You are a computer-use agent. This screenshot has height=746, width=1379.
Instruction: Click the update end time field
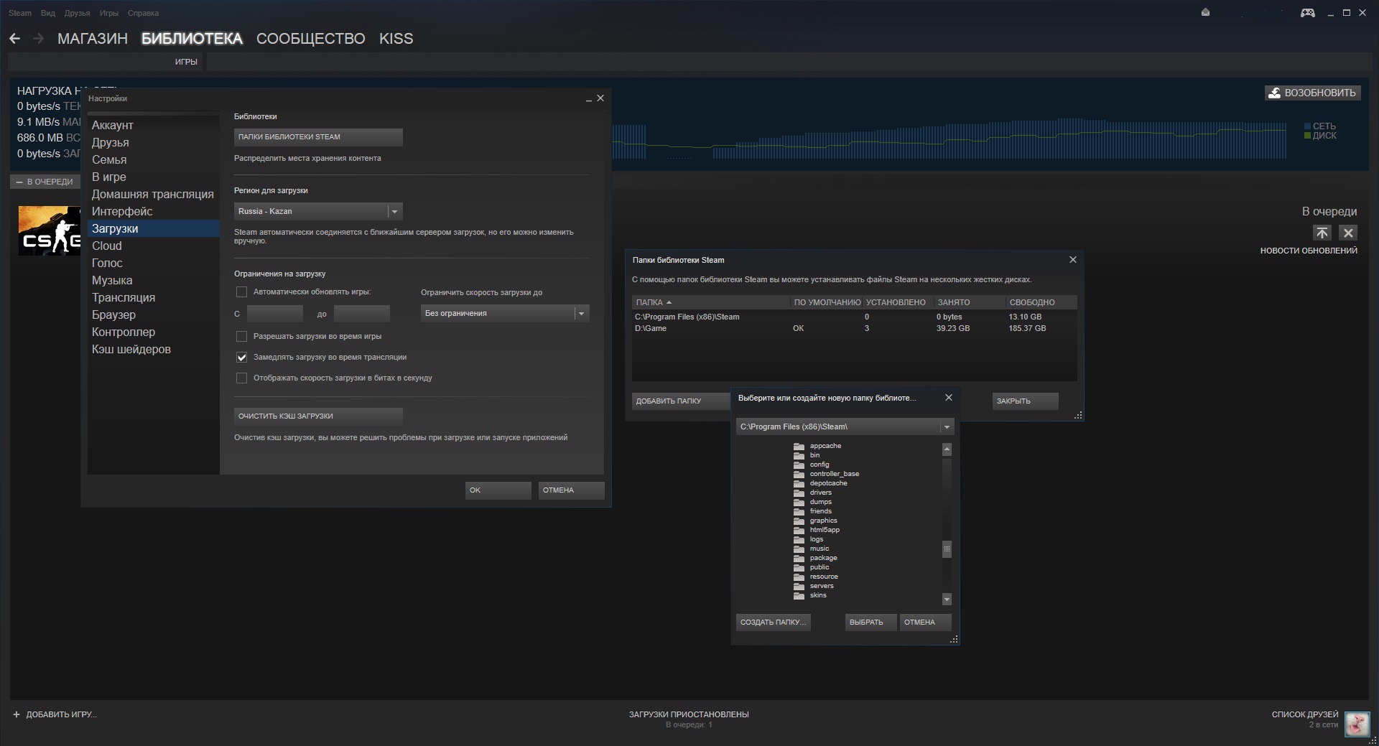click(x=362, y=314)
